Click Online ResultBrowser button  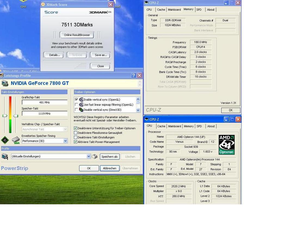pos(77,35)
